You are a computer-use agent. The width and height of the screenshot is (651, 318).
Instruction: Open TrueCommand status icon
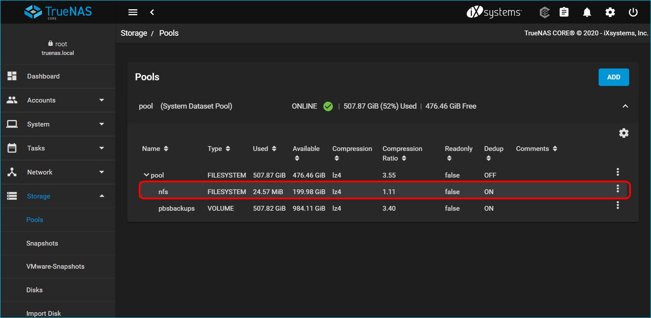tap(544, 12)
